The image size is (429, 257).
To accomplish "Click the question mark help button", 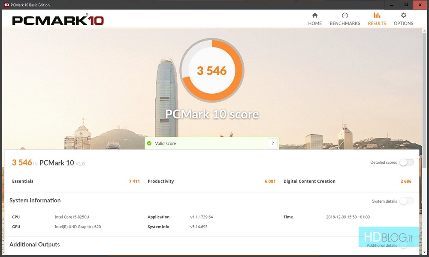I will [x=273, y=143].
